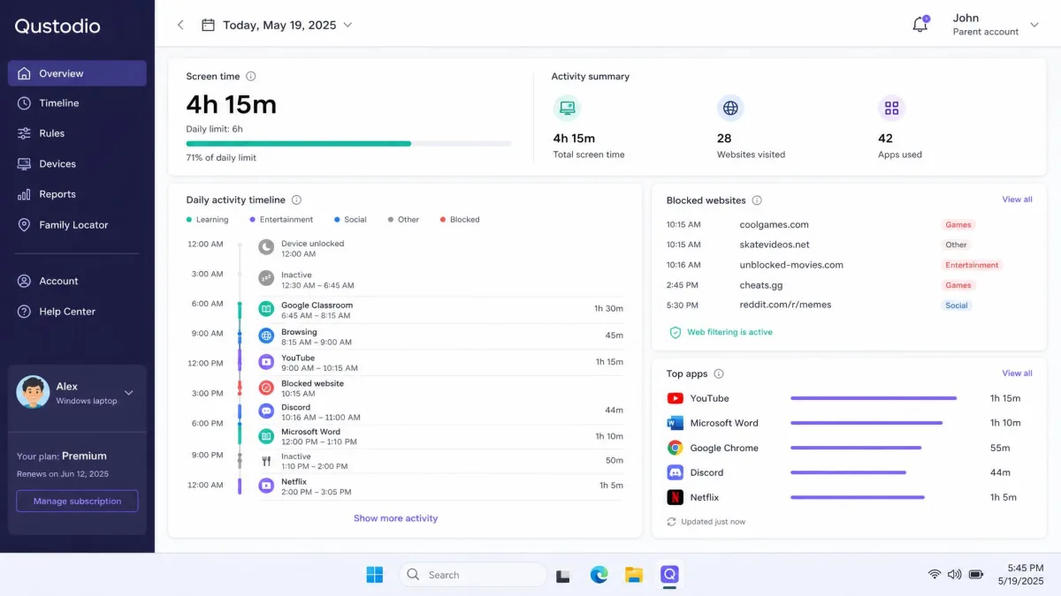Image resolution: width=1061 pixels, height=596 pixels.
Task: Click the Netflix icon in the timeline
Action: click(266, 486)
